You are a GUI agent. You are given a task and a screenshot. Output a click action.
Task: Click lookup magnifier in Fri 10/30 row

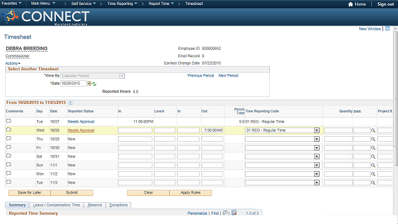pos(373,148)
